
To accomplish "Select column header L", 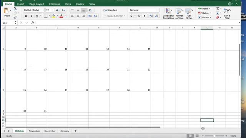I will click(207, 28).
